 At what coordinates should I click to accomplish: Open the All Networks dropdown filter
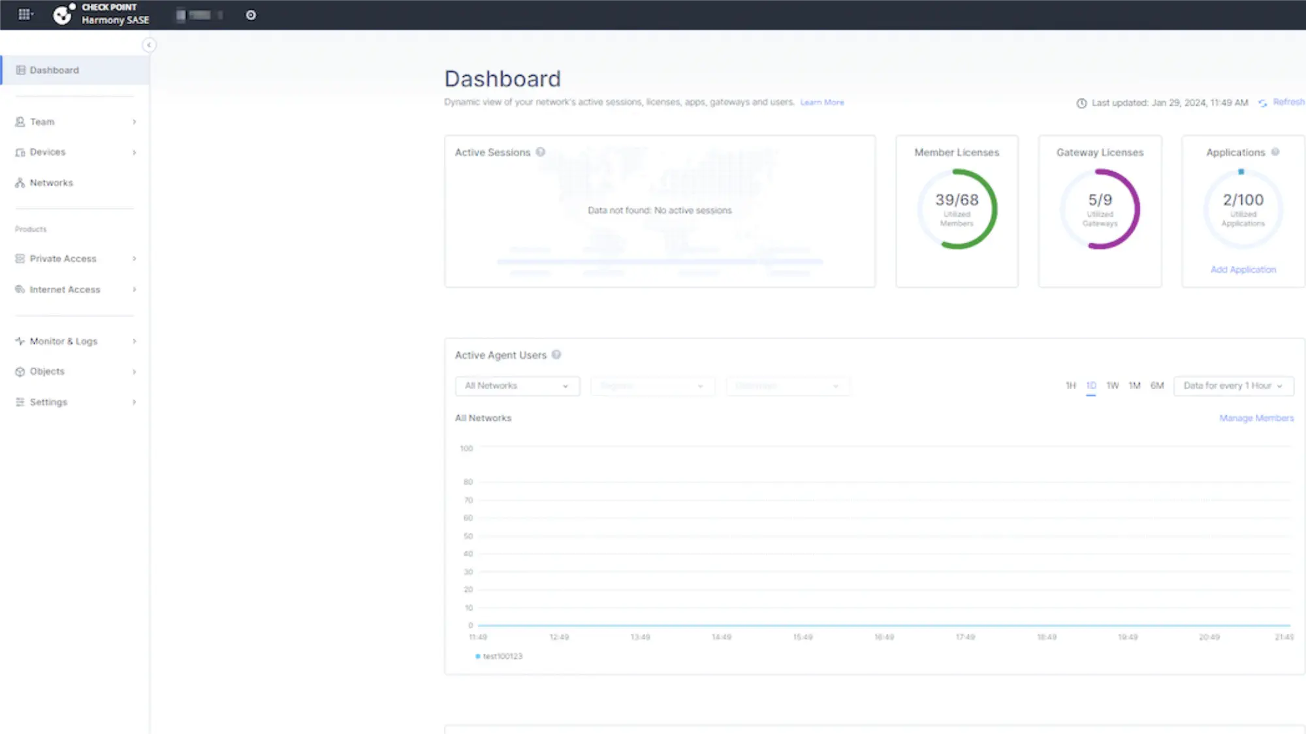point(517,386)
